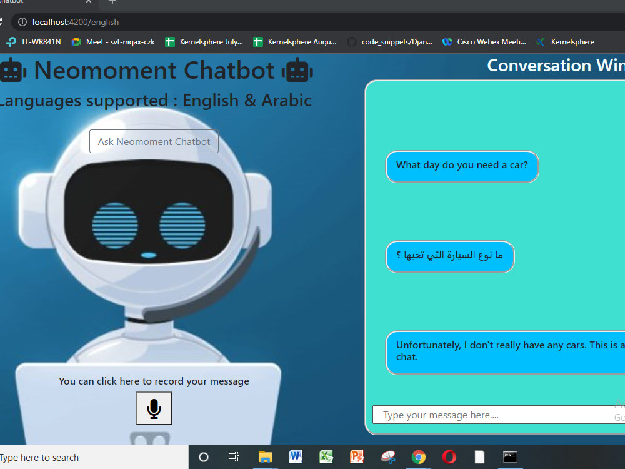Click the robot icon left of the title
The width and height of the screenshot is (625, 469).
(11, 70)
